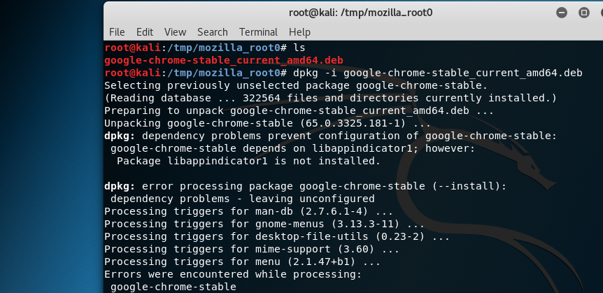Click the gnome-menus triggers line
The height and width of the screenshot is (293, 603).
pos(264,224)
